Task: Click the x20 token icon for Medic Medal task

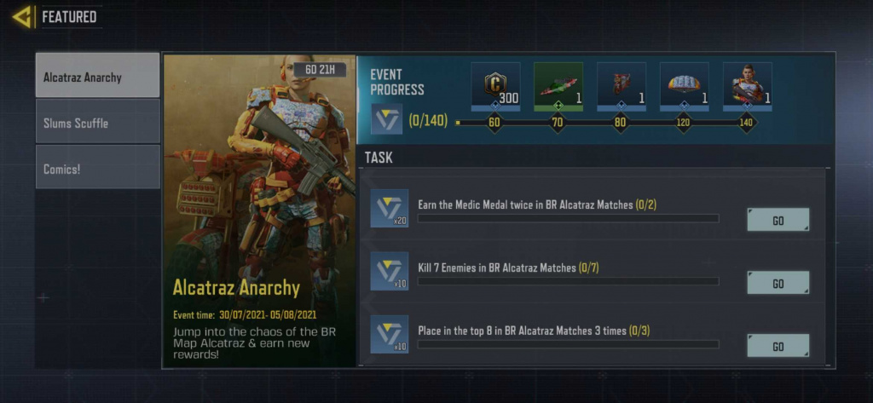Action: (x=389, y=208)
